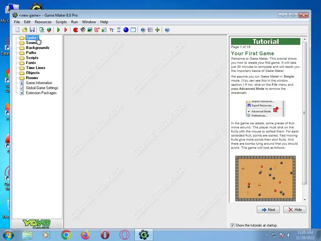The image size is (321, 241).
Task: Show hidden system tray icons
Action: (266, 235)
